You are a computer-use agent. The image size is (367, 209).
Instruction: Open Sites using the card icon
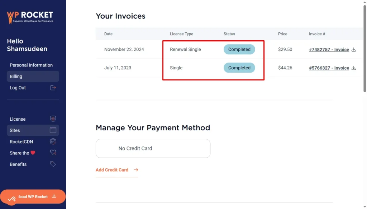pos(53,130)
